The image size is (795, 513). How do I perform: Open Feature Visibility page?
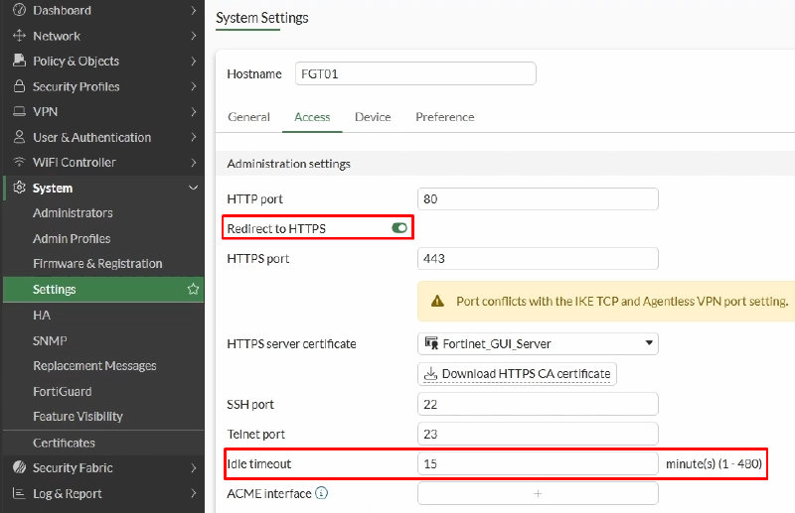tap(79, 417)
